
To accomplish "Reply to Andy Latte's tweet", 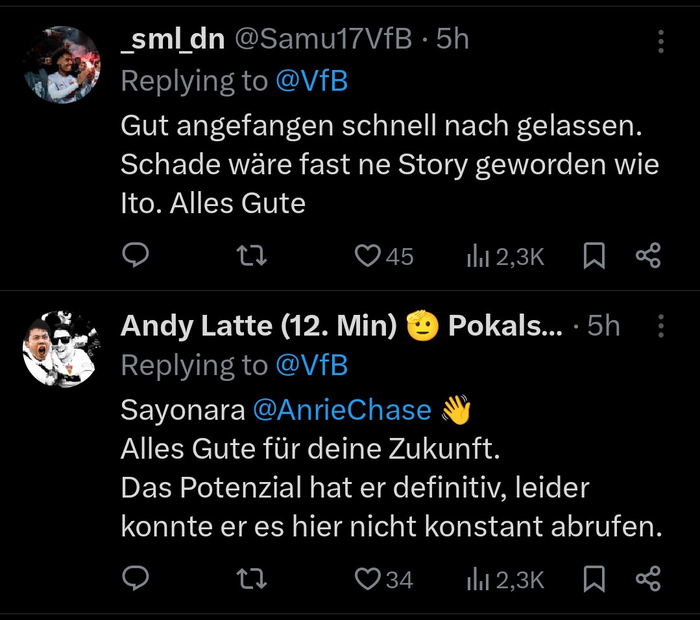I will pyautogui.click(x=136, y=579).
